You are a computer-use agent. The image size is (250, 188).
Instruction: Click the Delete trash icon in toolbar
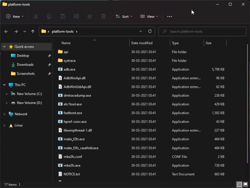coord(103,16)
